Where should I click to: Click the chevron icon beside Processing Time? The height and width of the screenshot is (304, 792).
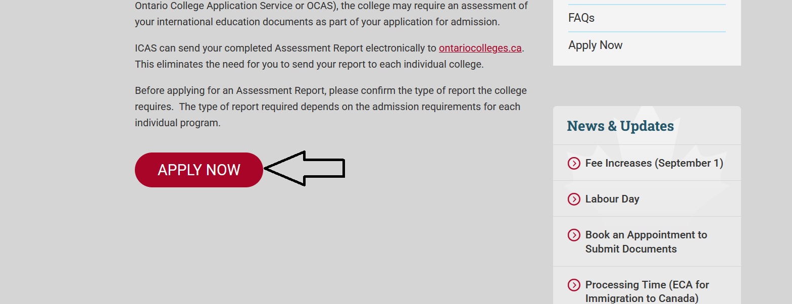click(574, 285)
